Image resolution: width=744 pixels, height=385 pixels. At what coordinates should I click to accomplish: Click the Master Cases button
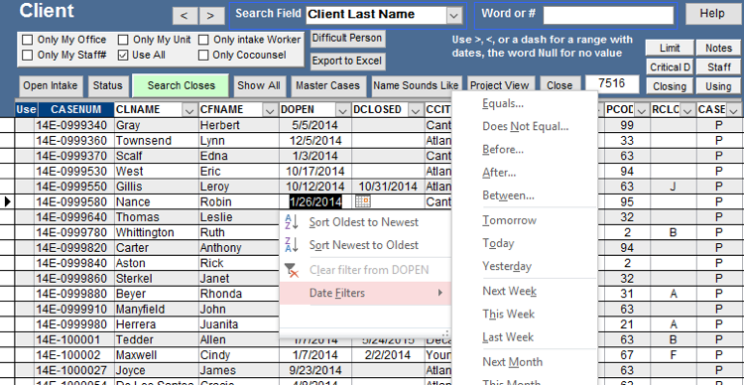(x=328, y=86)
